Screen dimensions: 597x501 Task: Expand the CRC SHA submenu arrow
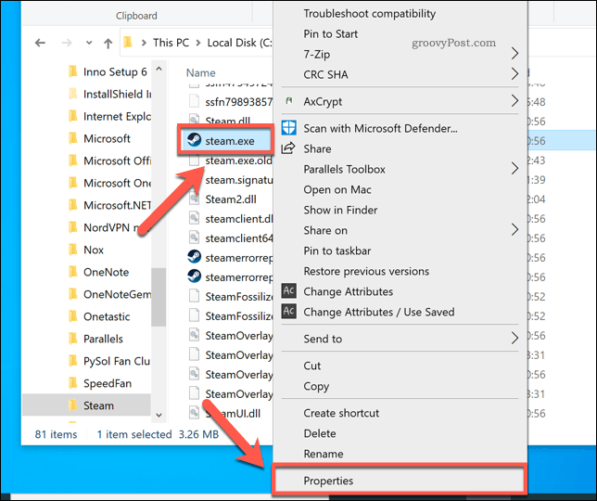[x=514, y=74]
